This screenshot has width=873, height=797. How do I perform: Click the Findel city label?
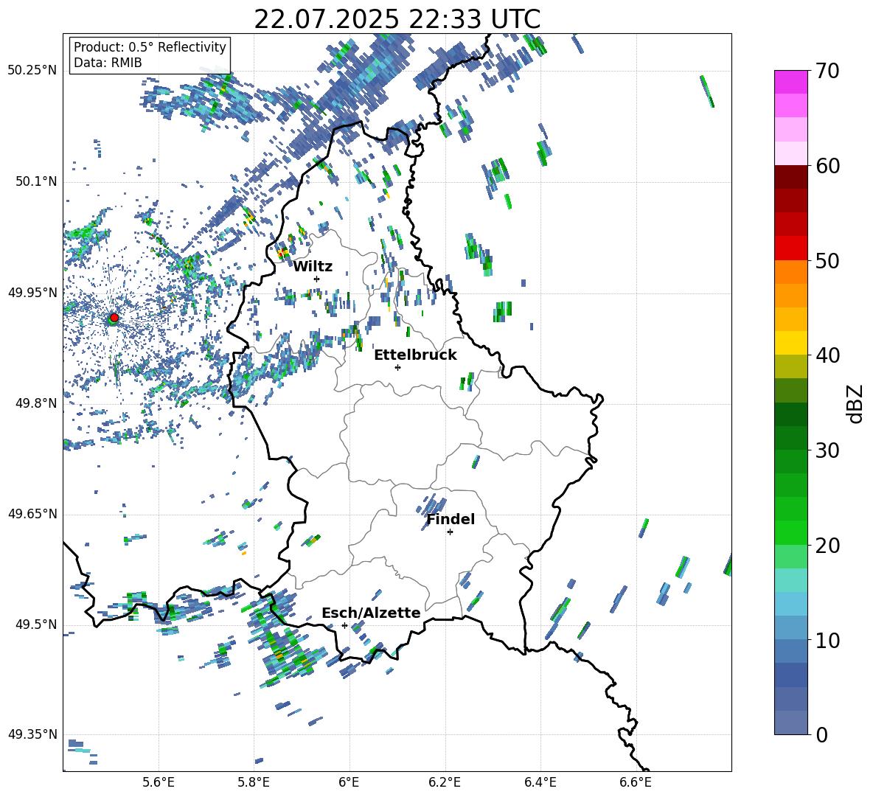[x=451, y=520]
